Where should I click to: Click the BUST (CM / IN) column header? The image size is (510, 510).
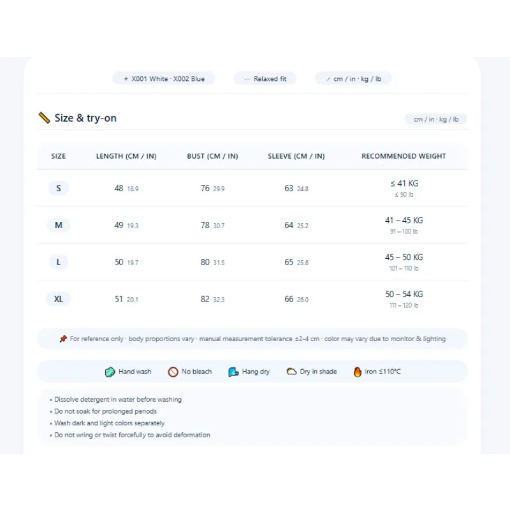coord(212,156)
